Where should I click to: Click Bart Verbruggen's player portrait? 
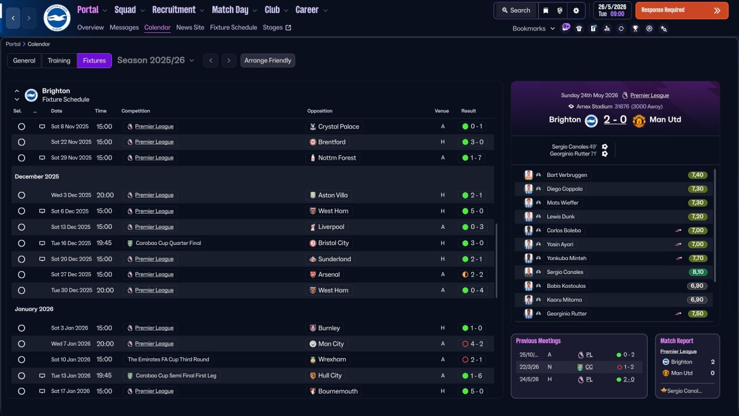pyautogui.click(x=528, y=175)
